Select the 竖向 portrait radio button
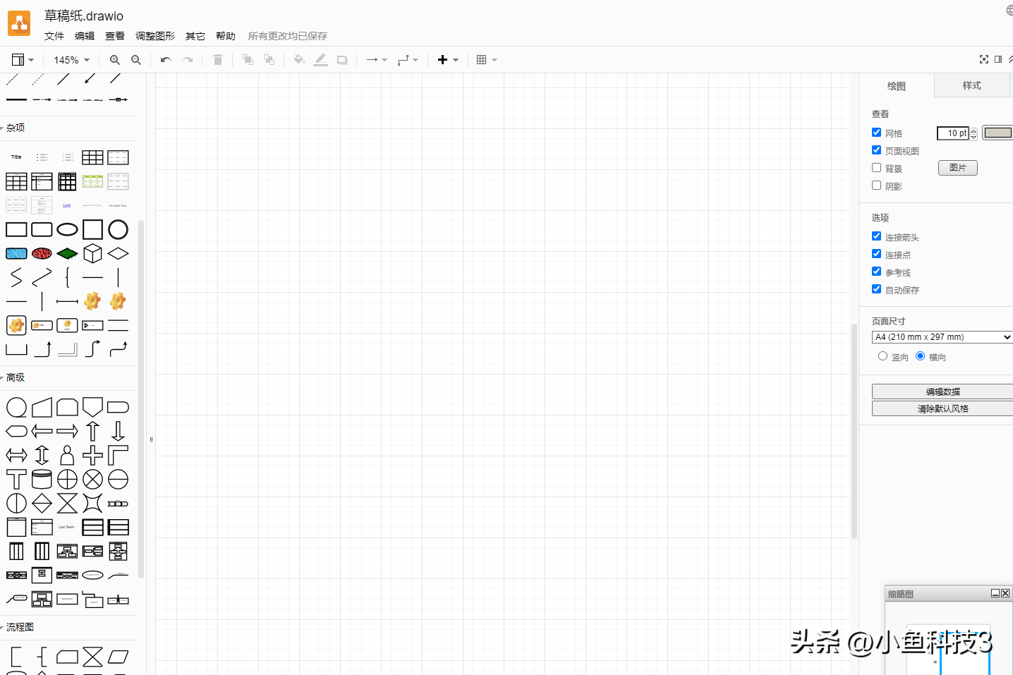Viewport: 1013px width, 675px height. pyautogui.click(x=882, y=356)
